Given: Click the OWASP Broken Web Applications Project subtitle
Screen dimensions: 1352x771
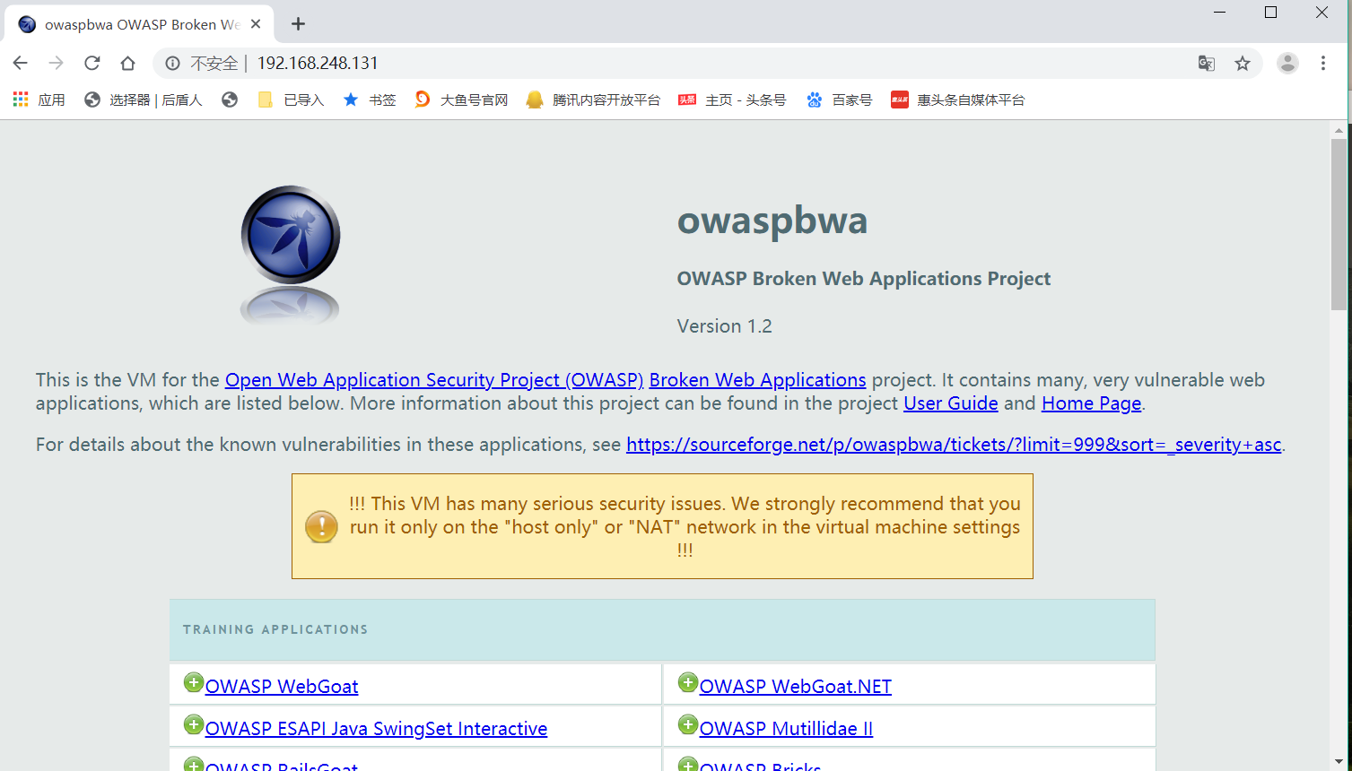Looking at the screenshot, I should point(864,279).
